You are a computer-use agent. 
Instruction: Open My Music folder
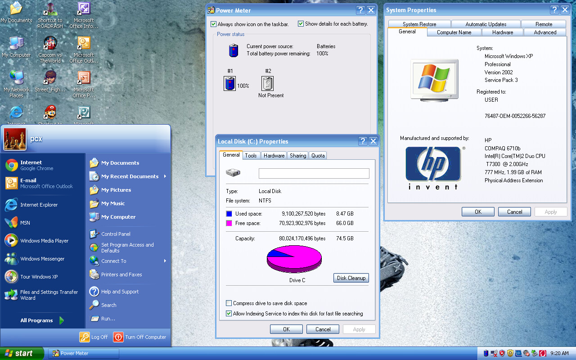coord(128,203)
